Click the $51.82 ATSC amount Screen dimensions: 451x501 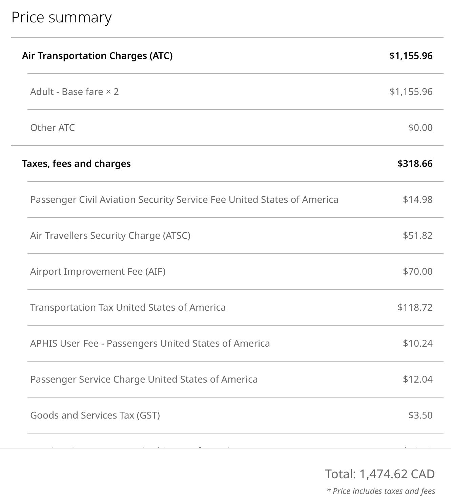tap(417, 235)
